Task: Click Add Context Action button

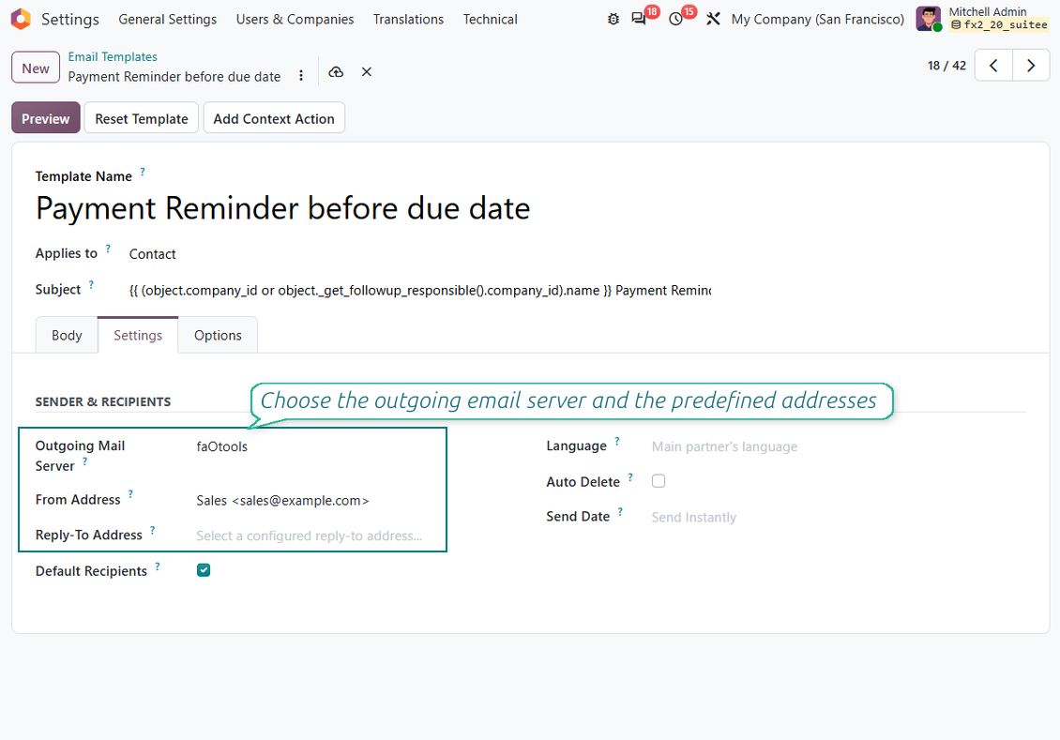Action: pyautogui.click(x=274, y=118)
